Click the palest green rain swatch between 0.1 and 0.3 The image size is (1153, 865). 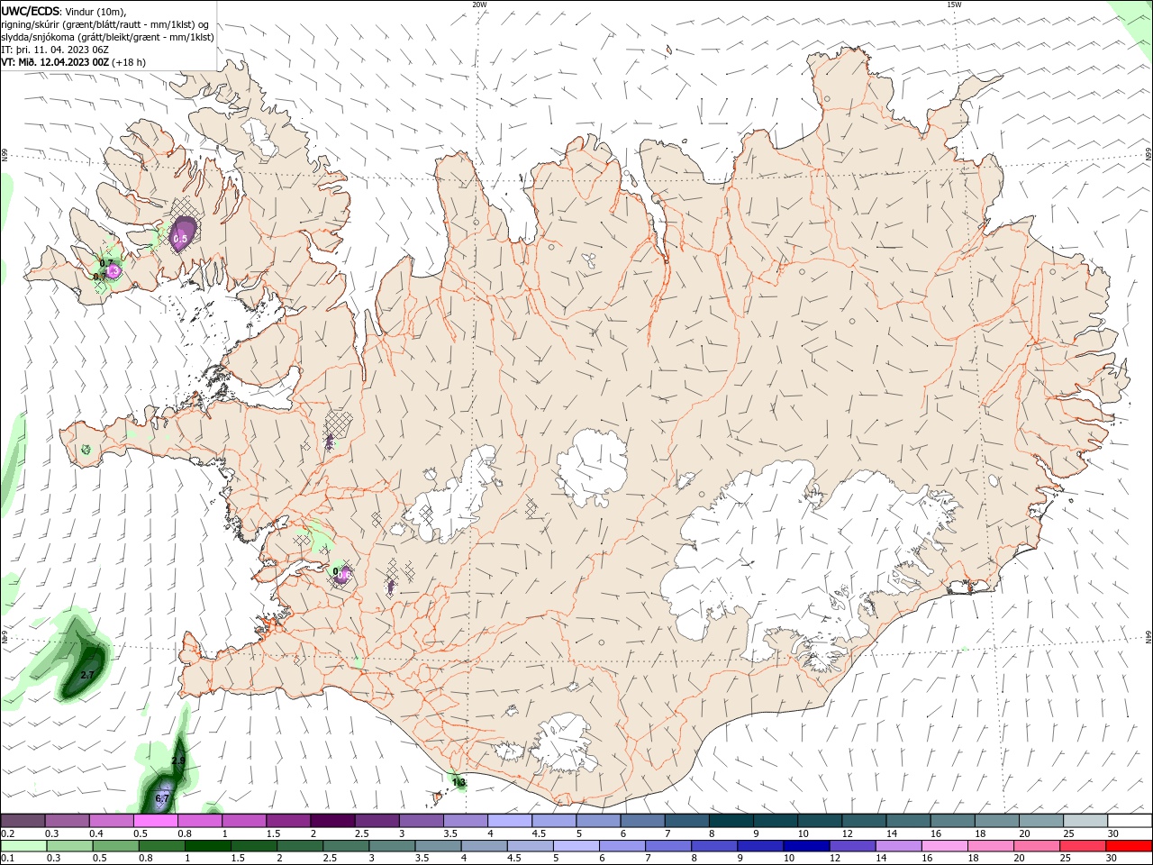click(x=23, y=846)
